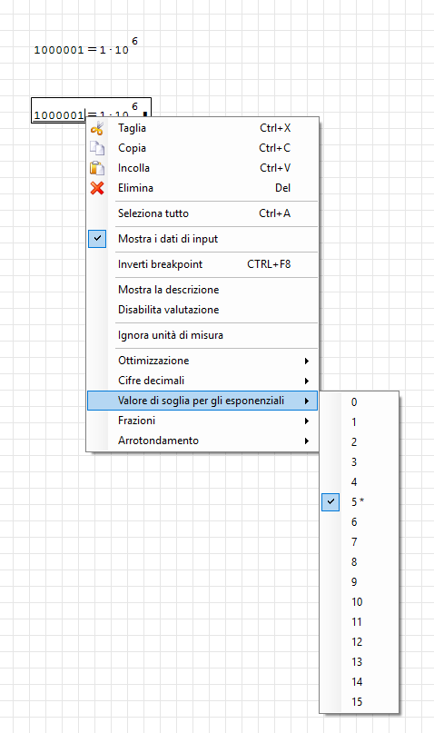Click Valore di soglia per gli esponenziali

pyautogui.click(x=202, y=401)
